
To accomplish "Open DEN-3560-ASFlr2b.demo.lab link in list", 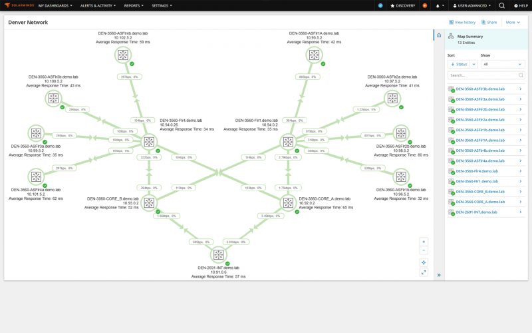I will click(480, 109).
